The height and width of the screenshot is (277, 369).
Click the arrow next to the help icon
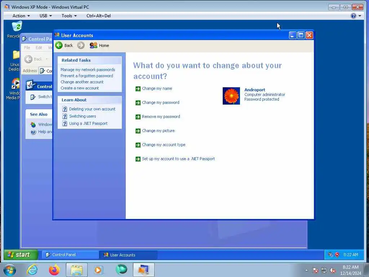tap(360, 16)
